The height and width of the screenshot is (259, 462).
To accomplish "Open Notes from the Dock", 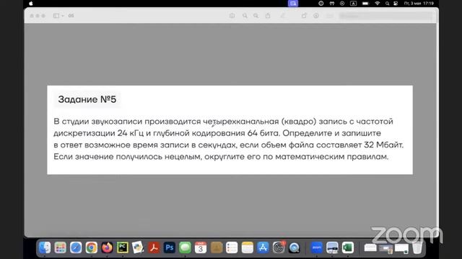I will 247,247.
